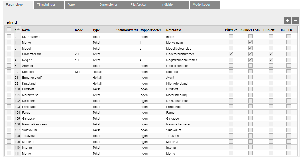Image resolution: width=300 pixels, height=157 pixels.
Task: Click the Påkrevd column header
Action: (x=231, y=30)
